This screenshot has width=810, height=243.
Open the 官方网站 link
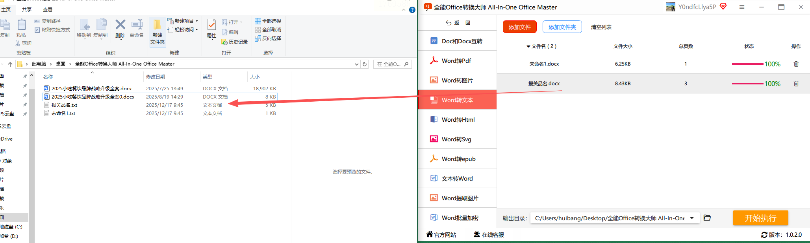pyautogui.click(x=441, y=235)
